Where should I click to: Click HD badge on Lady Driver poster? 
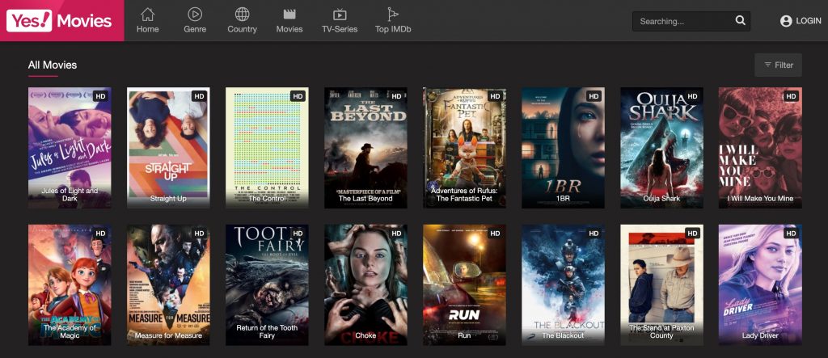(791, 234)
